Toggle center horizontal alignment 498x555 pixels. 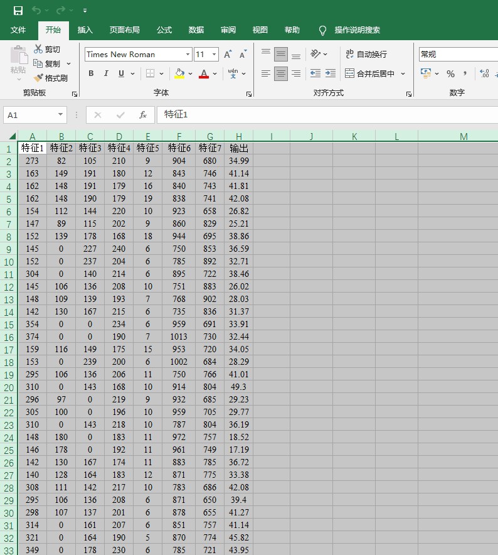point(281,73)
